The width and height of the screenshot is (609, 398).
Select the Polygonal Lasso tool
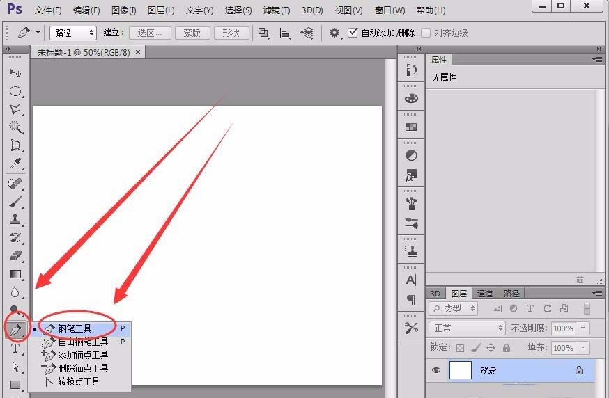tap(15, 109)
